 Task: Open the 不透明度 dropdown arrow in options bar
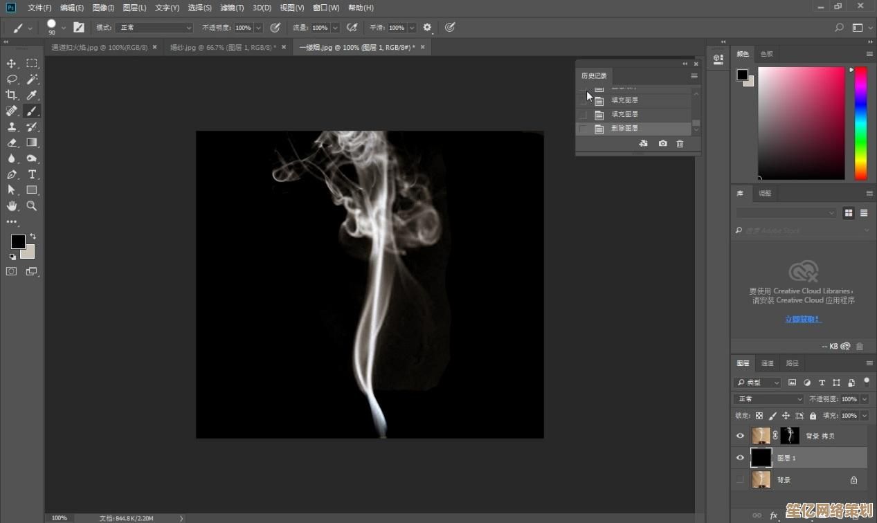click(258, 28)
